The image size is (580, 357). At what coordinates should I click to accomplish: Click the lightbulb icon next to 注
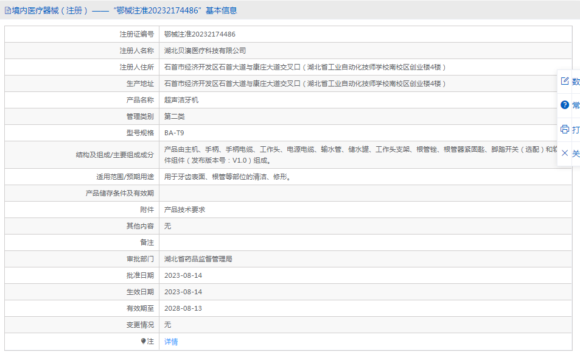pyautogui.click(x=143, y=341)
